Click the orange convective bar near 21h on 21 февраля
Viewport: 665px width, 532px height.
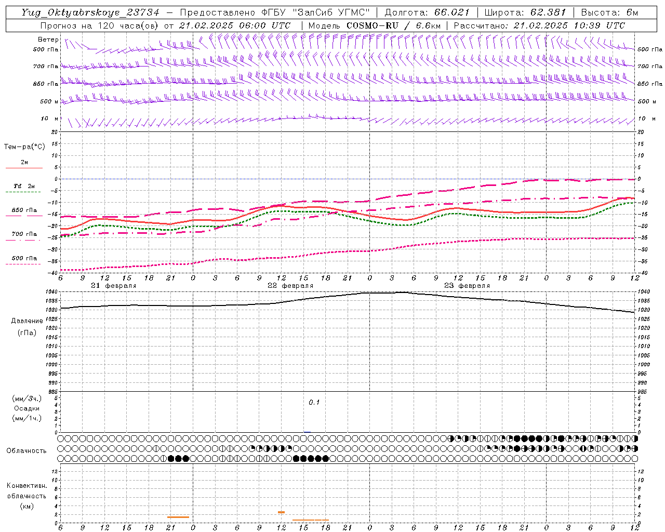click(x=178, y=517)
